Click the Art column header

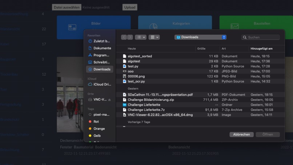click(x=224, y=49)
